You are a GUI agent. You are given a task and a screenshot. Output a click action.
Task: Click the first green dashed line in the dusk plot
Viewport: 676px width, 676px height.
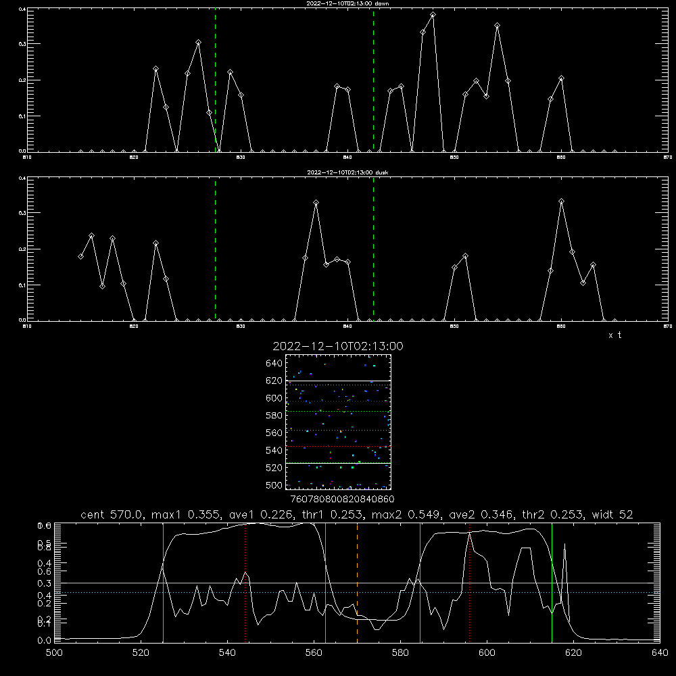pyautogui.click(x=215, y=249)
